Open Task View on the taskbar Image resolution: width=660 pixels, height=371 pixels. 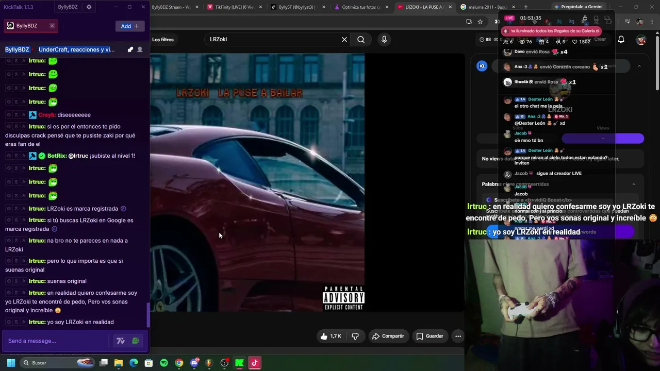coord(104,363)
